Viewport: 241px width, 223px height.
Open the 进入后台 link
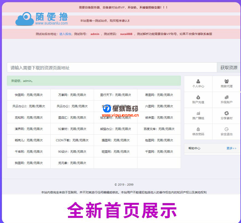click(x=65, y=34)
